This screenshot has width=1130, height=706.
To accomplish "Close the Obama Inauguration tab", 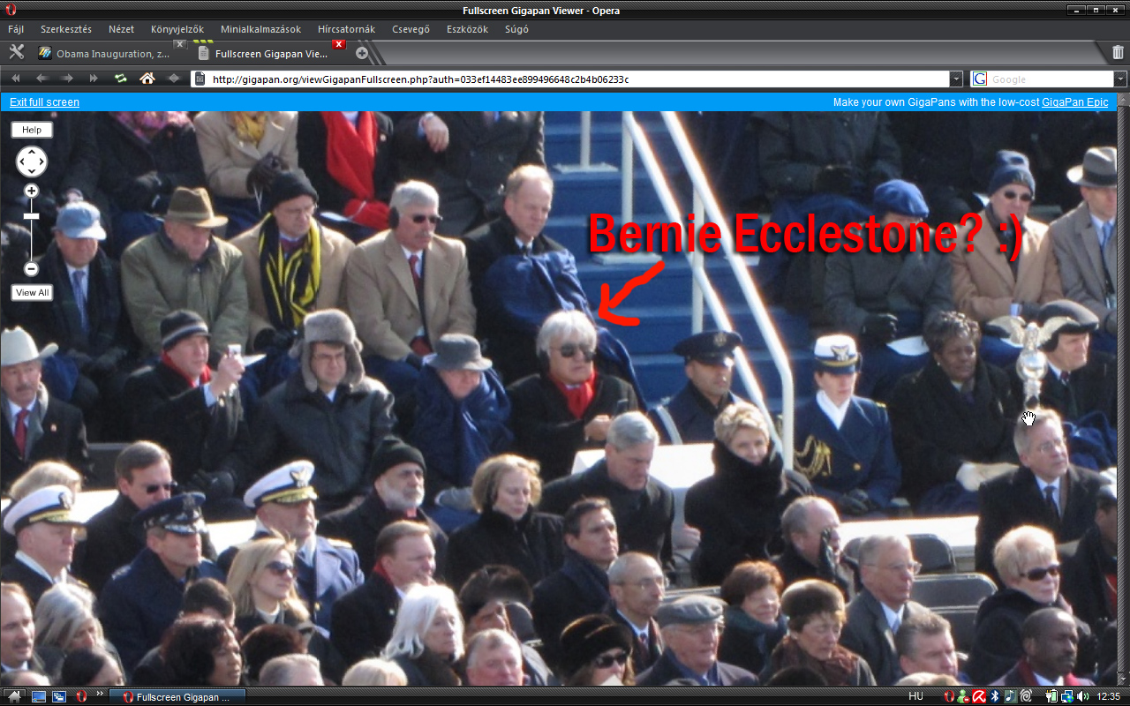I will [179, 44].
